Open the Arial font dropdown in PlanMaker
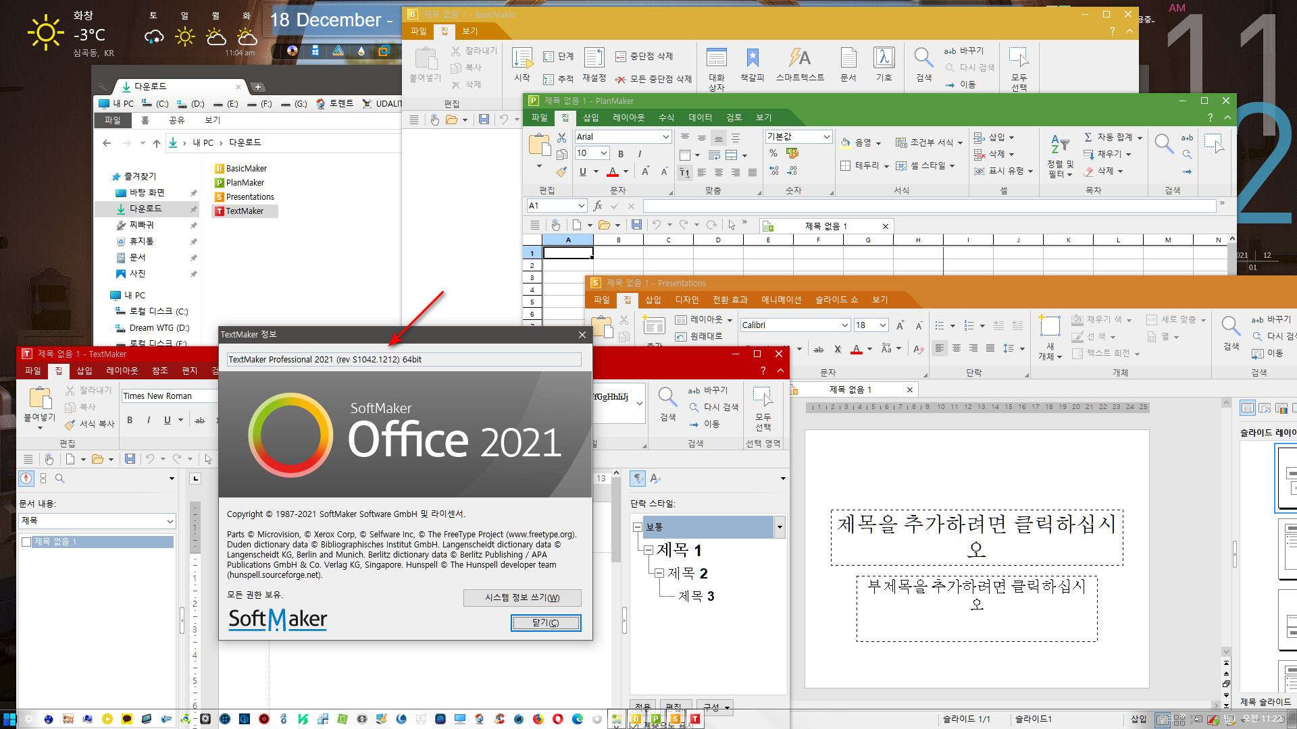1297x729 pixels. click(665, 136)
